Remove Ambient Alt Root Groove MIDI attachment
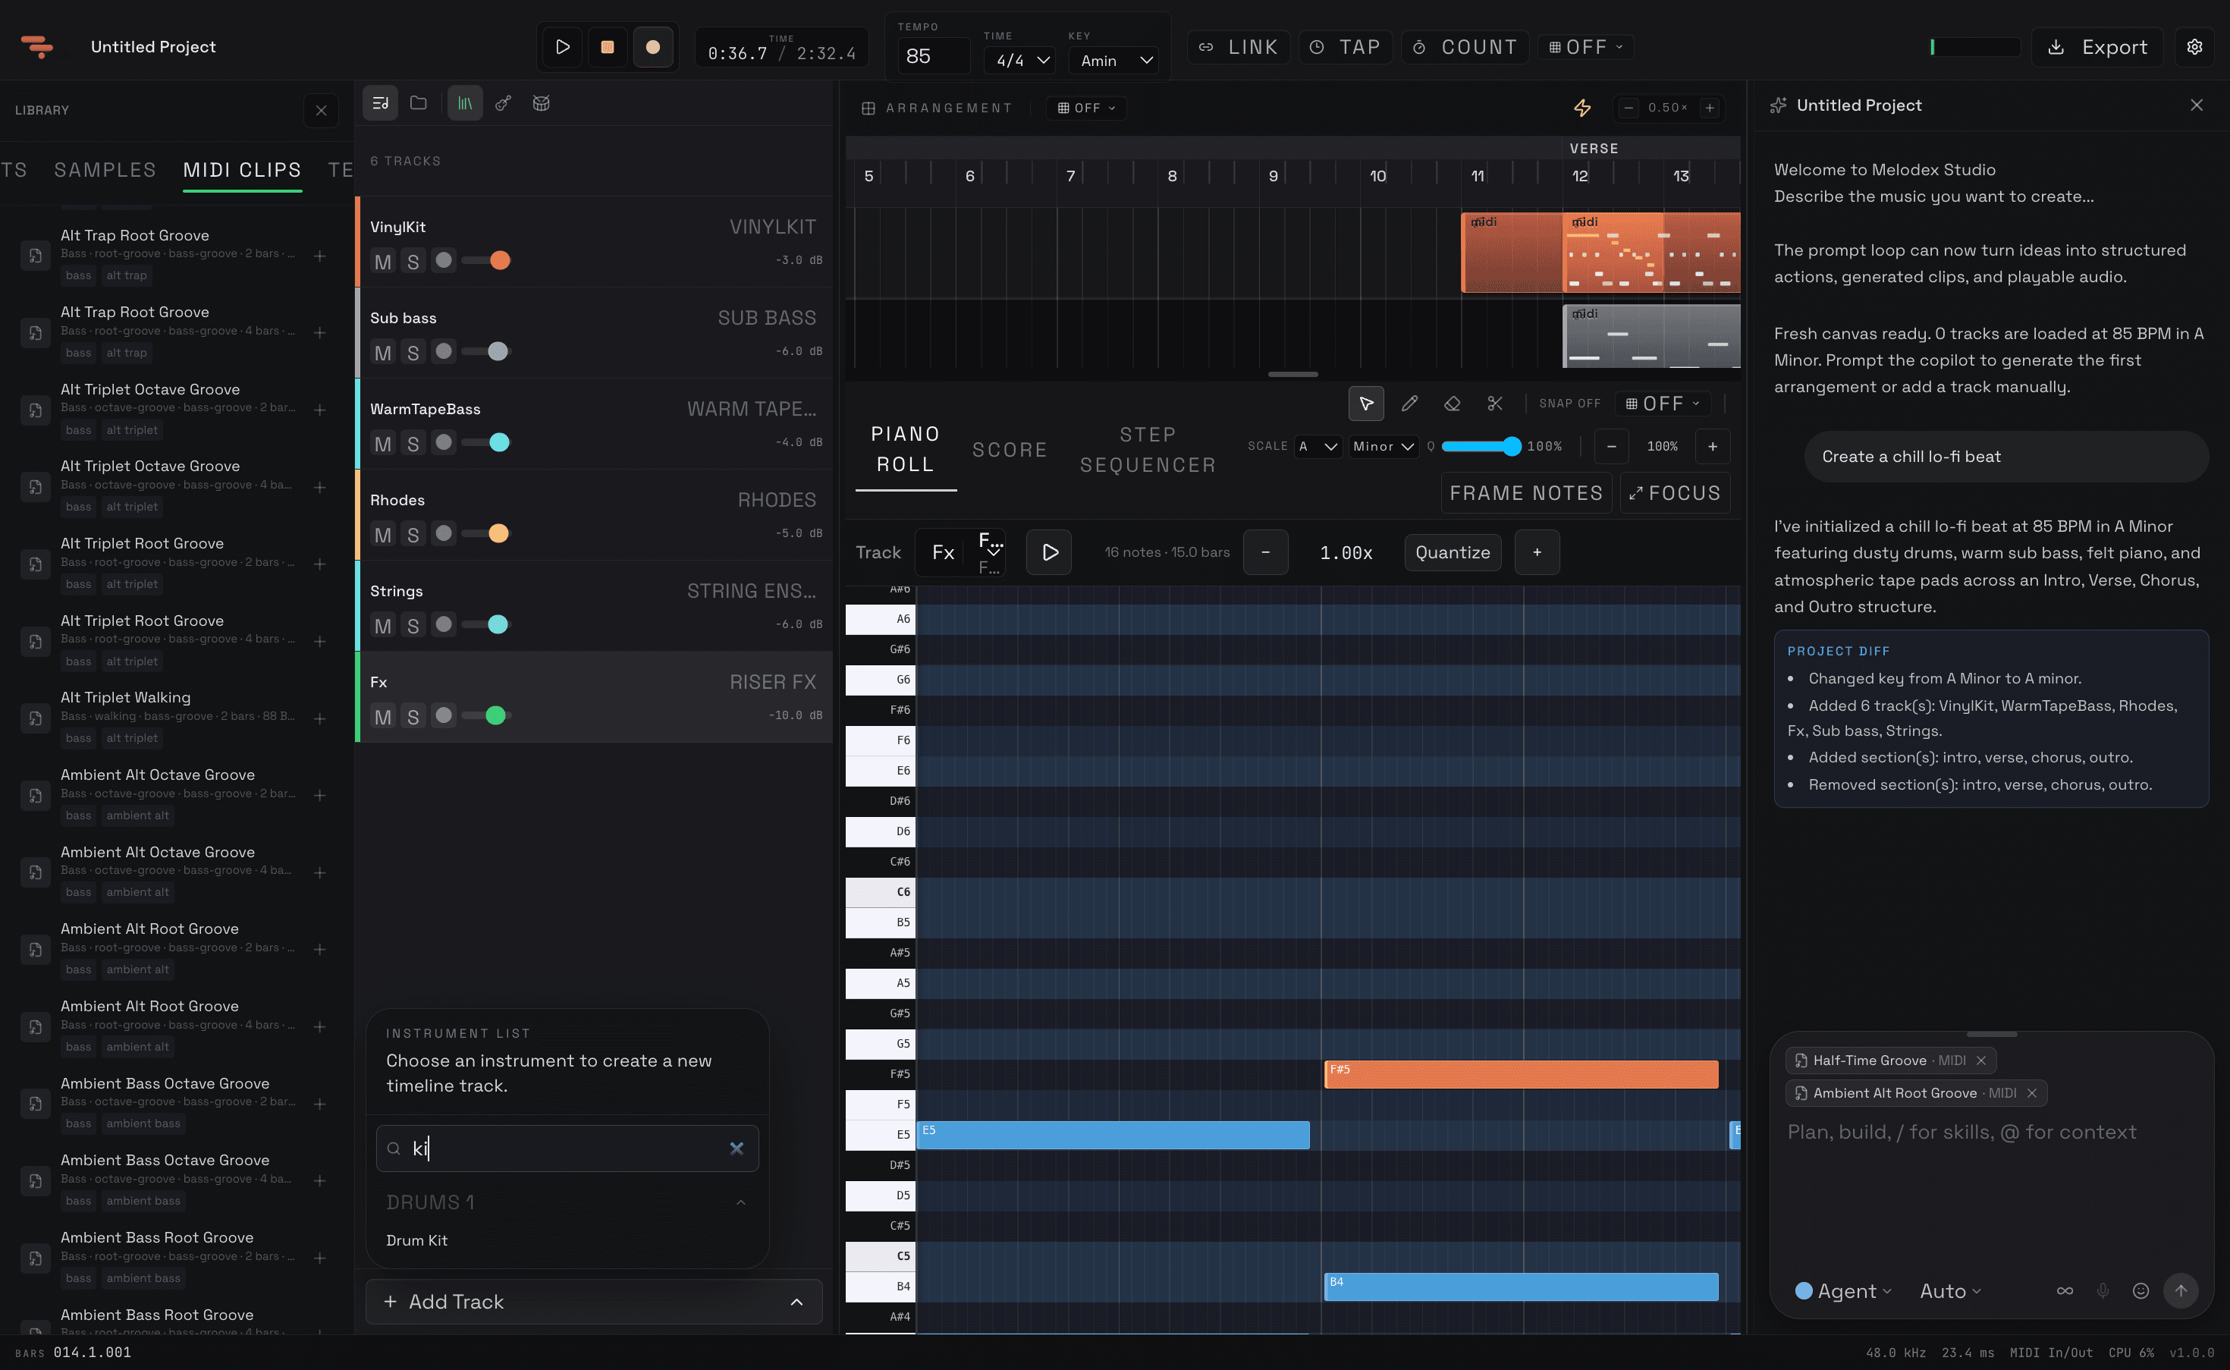The height and width of the screenshot is (1370, 2230). point(2031,1092)
